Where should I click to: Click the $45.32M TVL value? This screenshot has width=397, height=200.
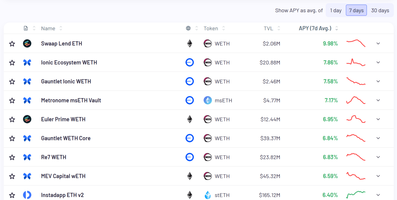270,176
